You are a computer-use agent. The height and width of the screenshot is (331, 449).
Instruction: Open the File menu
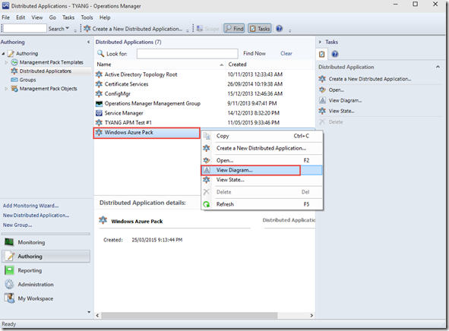click(x=6, y=17)
